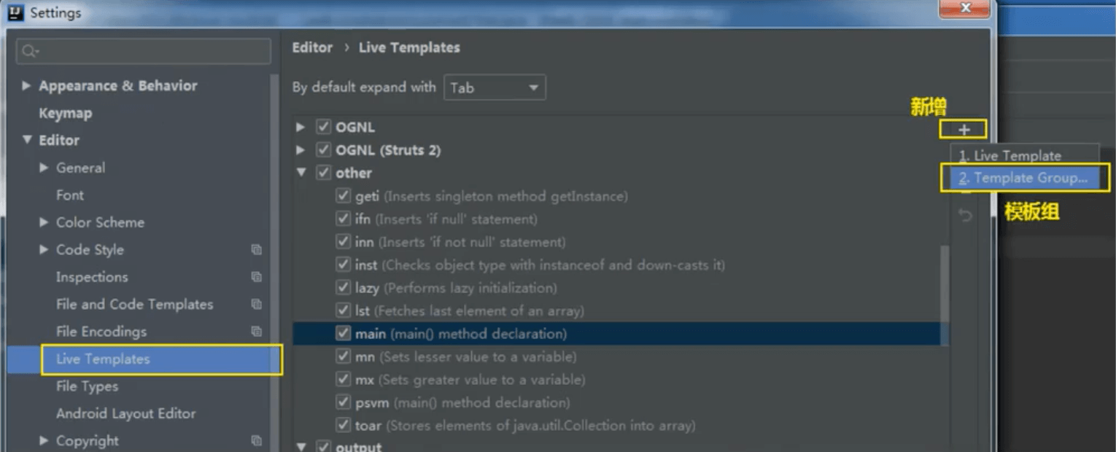Click the project-scope icon beside Code Style
The height and width of the screenshot is (452, 1116).
coord(256,249)
